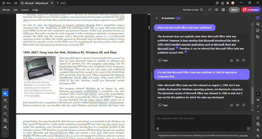The width and height of the screenshot is (262, 139).
Task: Print the document using printer icon
Action: point(223,10)
